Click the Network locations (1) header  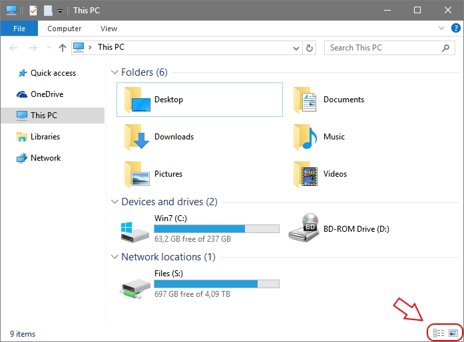click(168, 257)
